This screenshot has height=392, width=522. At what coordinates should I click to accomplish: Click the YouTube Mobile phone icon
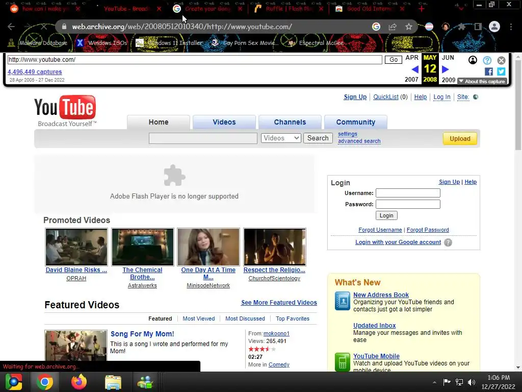click(x=343, y=362)
